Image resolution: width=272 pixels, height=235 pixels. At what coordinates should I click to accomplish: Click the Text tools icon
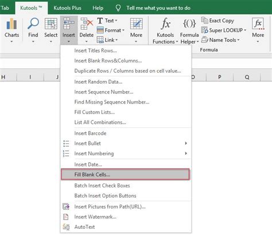coord(100,21)
